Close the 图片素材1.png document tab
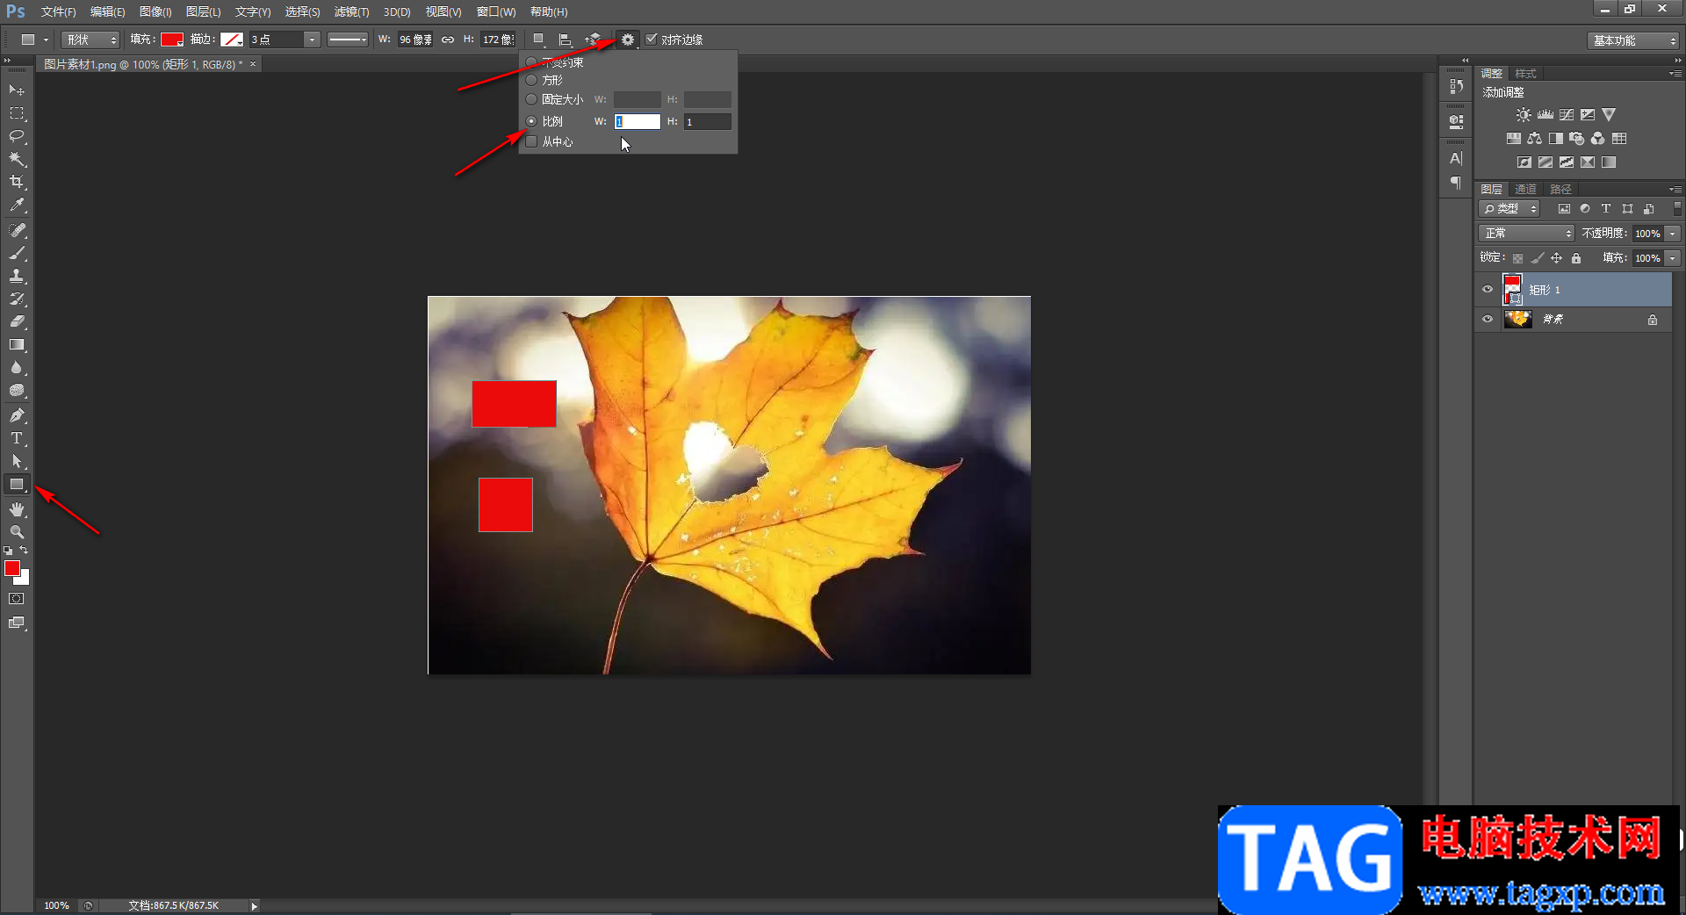The width and height of the screenshot is (1686, 915). [x=253, y=64]
